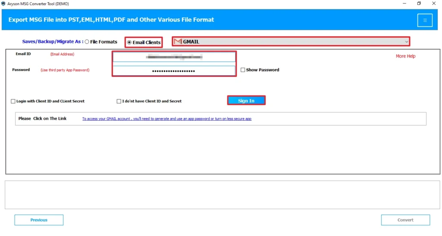442x236 pixels.
Task: Click the Email ID input field
Action: coord(174,57)
